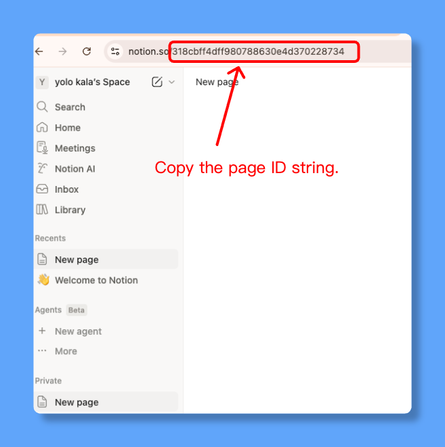The height and width of the screenshot is (447, 445).
Task: Click the Home house icon
Action: coord(42,127)
